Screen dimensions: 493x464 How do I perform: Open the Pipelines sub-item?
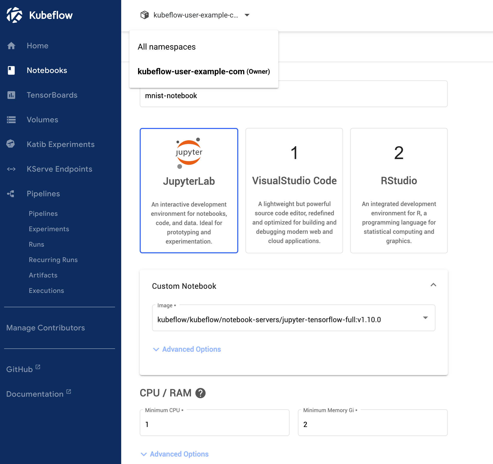[43, 214]
